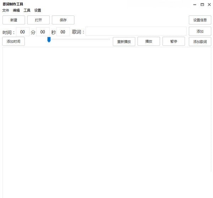Select the 秒 seconds input field
This screenshot has height=198, width=213.
coord(63,32)
